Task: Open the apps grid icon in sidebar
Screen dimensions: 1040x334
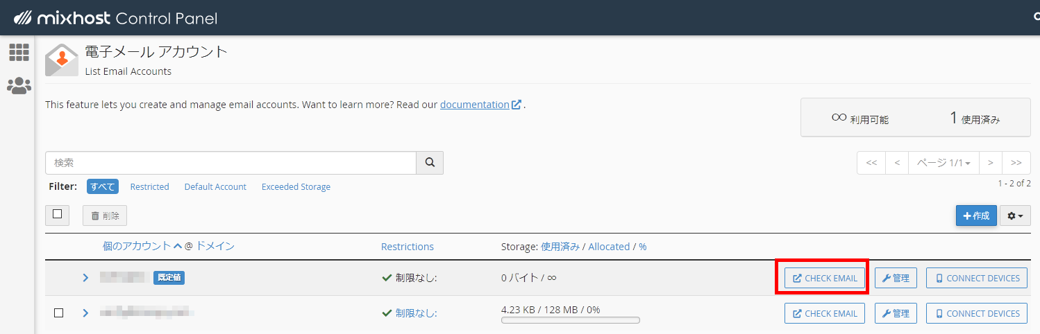Action: [19, 52]
